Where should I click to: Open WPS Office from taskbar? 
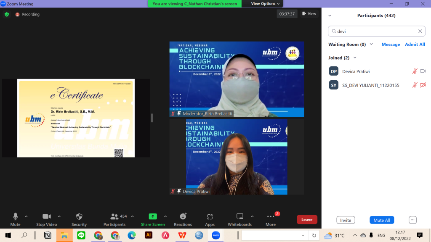tap(182, 235)
